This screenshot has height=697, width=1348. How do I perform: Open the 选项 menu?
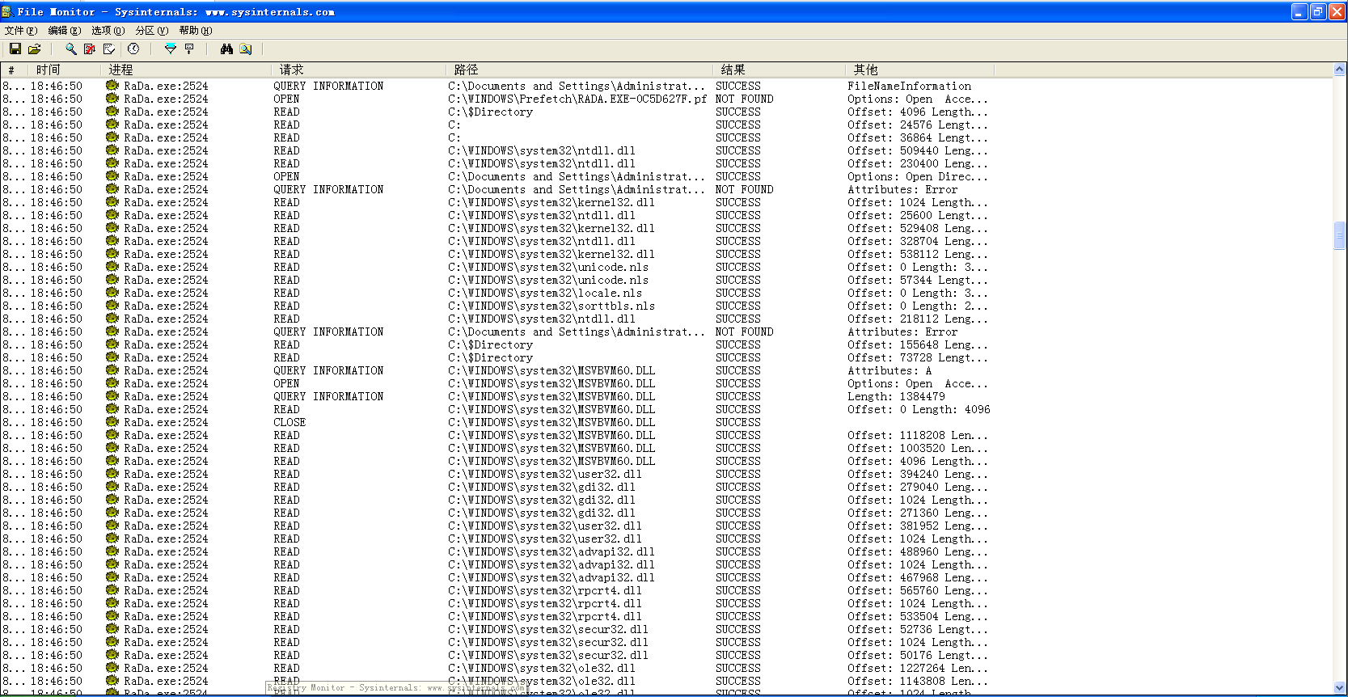point(108,31)
